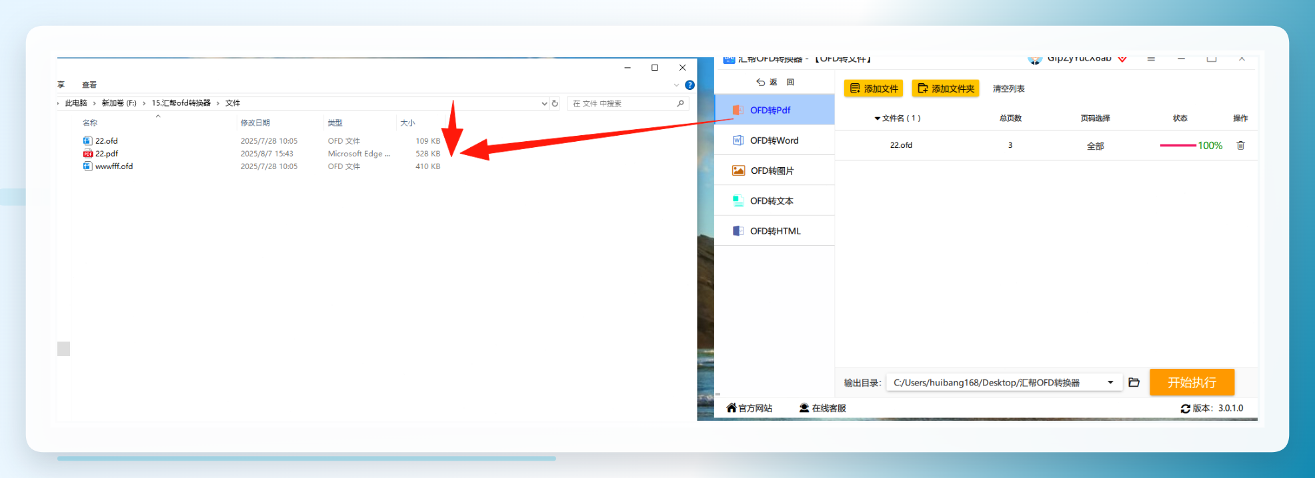Viewport: 1315px width, 478px height.
Task: Click the 在线客服 person icon
Action: tap(804, 407)
